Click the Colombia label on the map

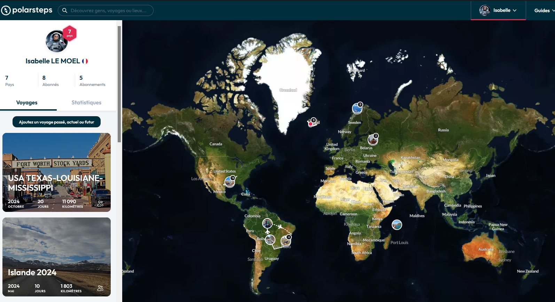(252, 216)
